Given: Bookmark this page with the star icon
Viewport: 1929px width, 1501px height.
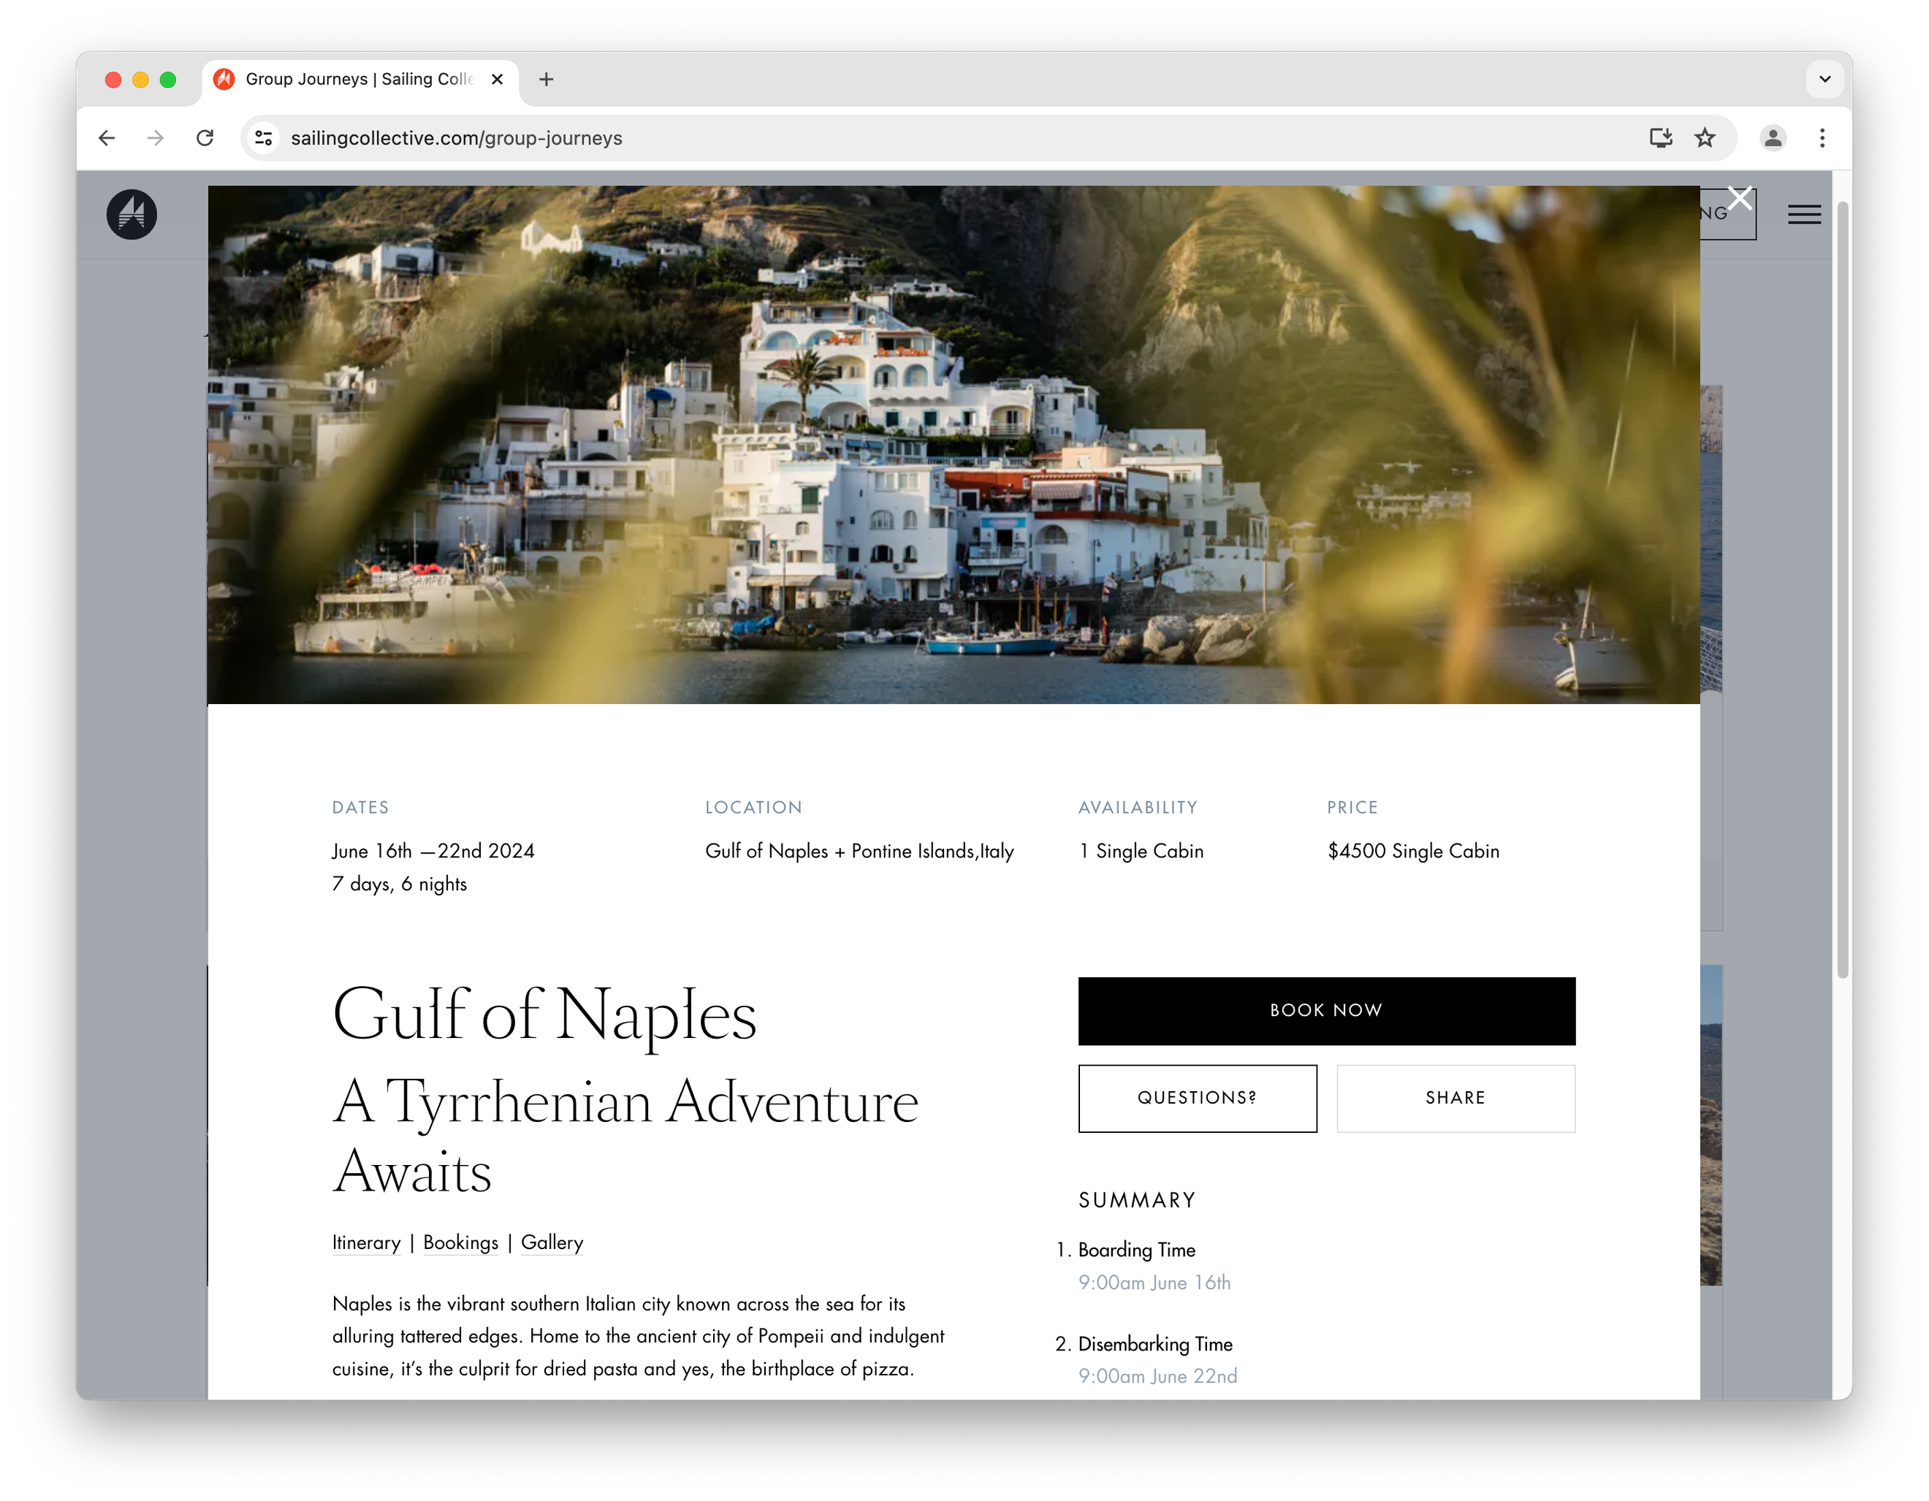Looking at the screenshot, I should 1704,138.
